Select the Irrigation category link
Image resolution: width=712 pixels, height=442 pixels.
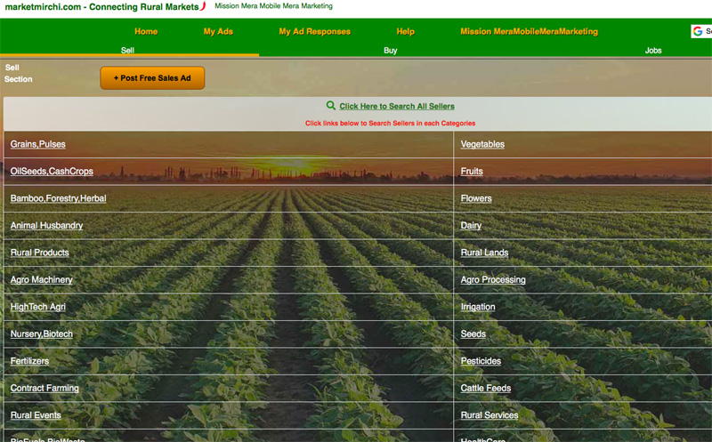[478, 308]
